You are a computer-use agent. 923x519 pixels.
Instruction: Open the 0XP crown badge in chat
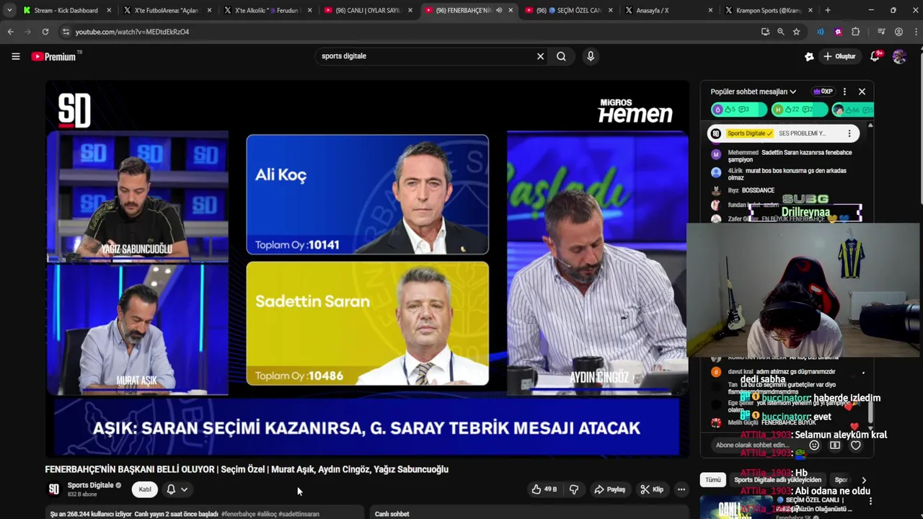coord(823,92)
